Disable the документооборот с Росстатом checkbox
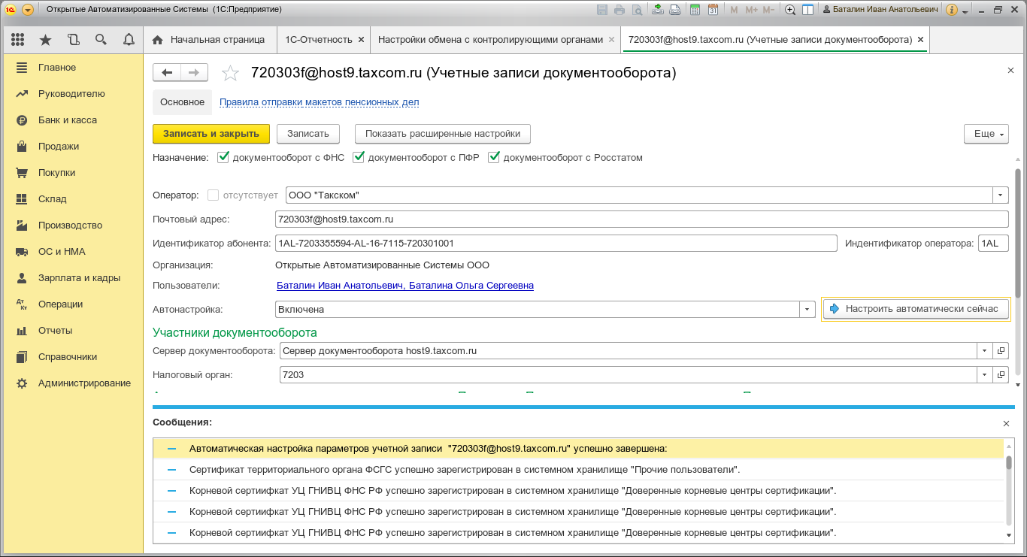The image size is (1027, 557). pyautogui.click(x=494, y=157)
